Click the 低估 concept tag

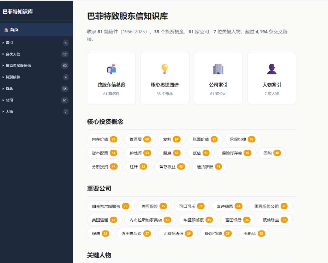[201, 153]
